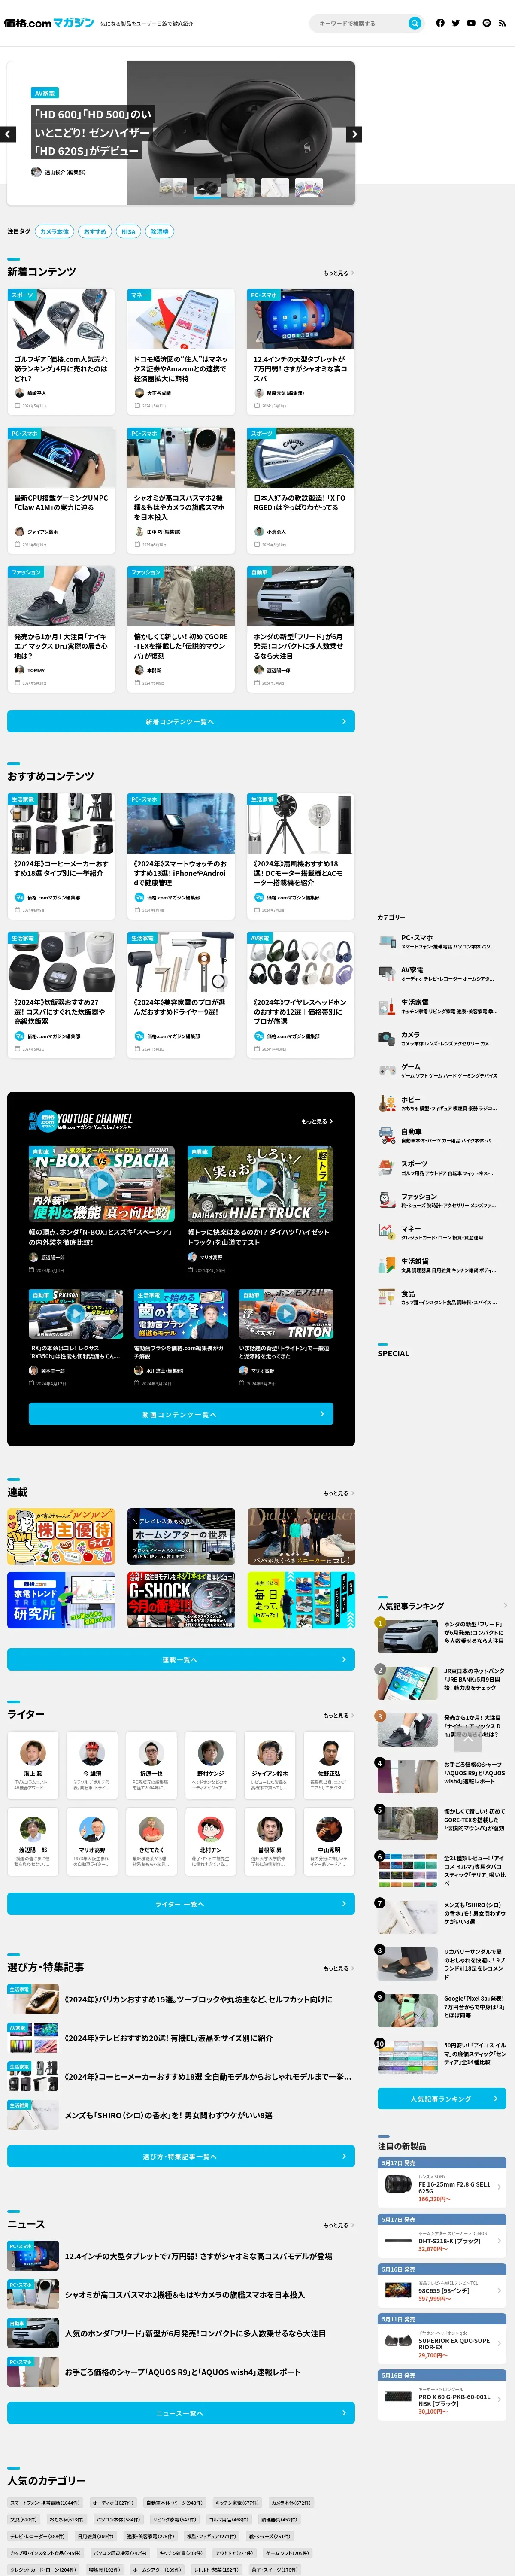Go to previous hero carousel slide
This screenshot has height=2576, width=515.
point(8,134)
